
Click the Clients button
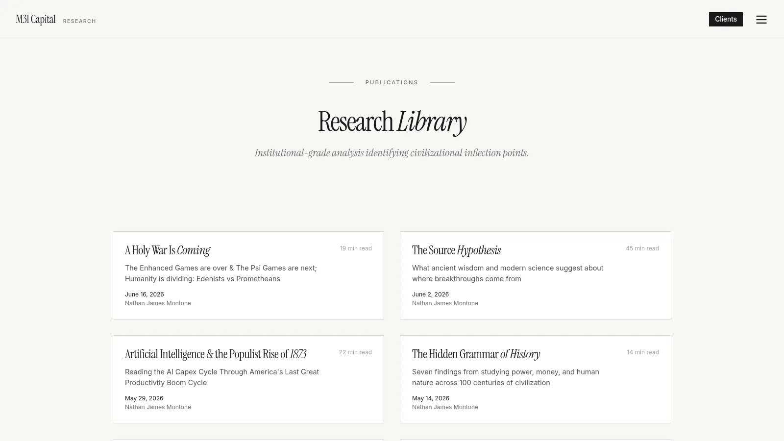726,19
